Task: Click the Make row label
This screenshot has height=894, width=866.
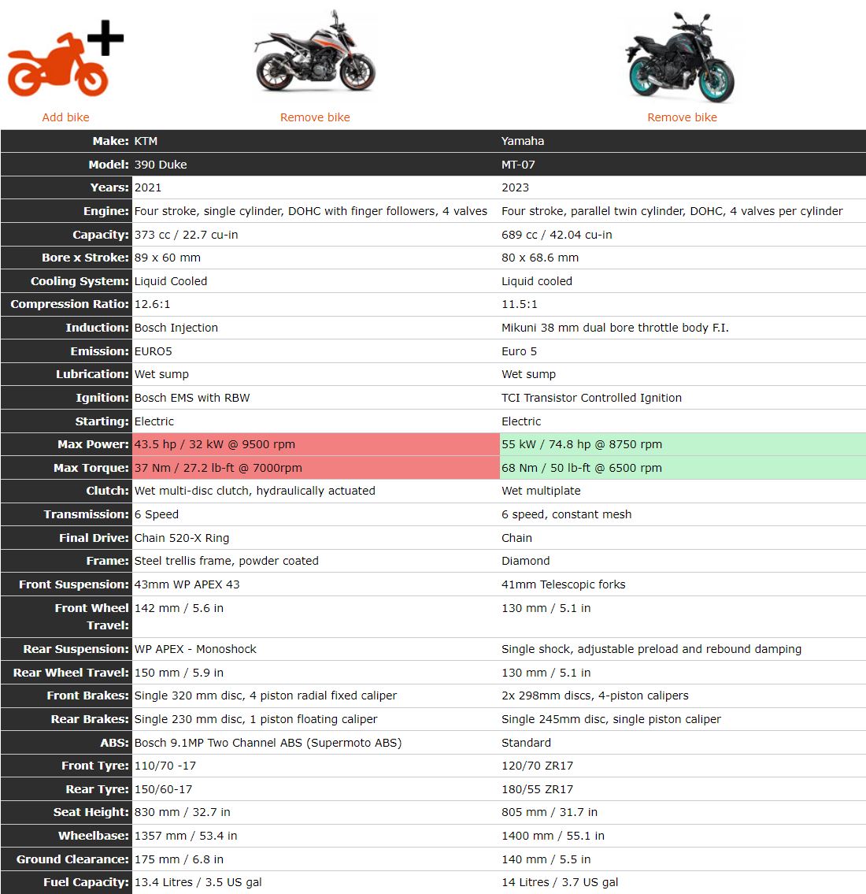Action: 110,141
